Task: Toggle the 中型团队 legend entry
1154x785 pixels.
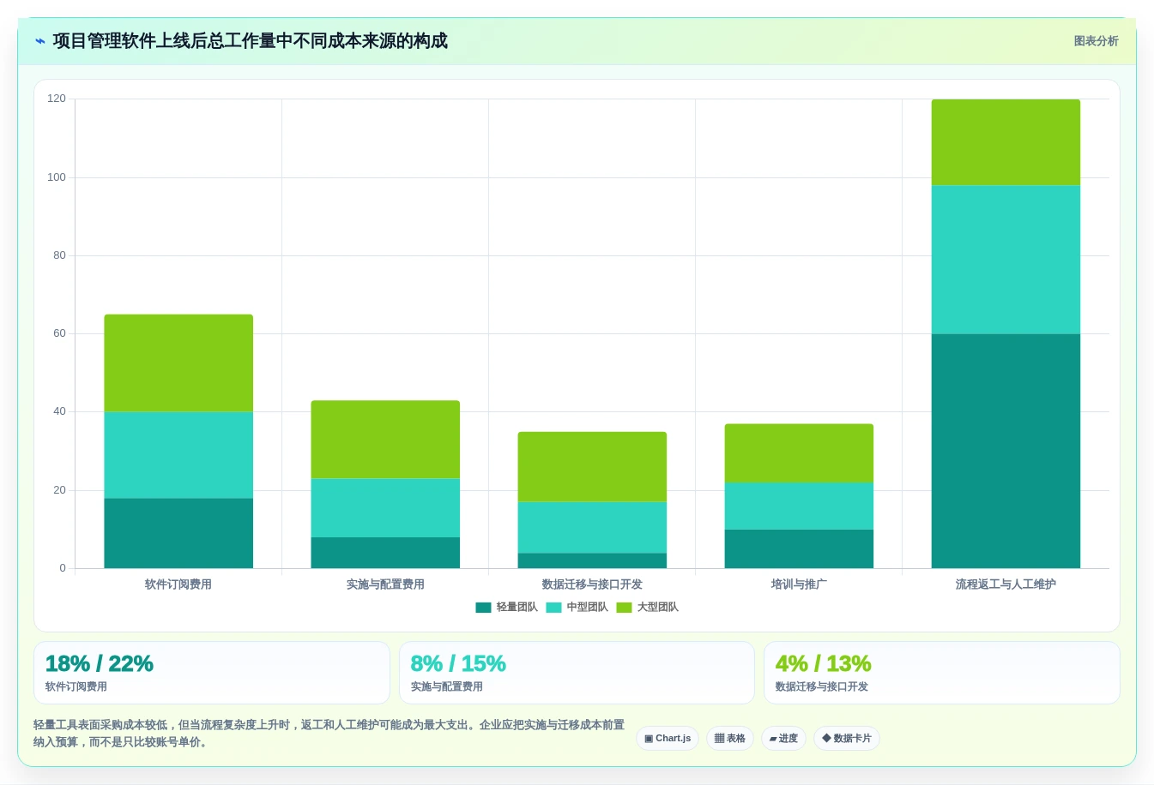Action: [x=577, y=607]
